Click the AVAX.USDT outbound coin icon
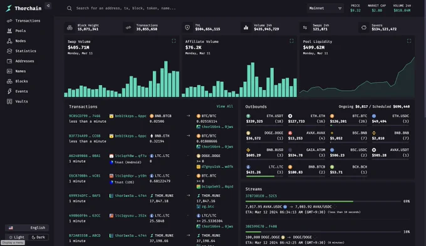426x246 pixels. [374, 150]
